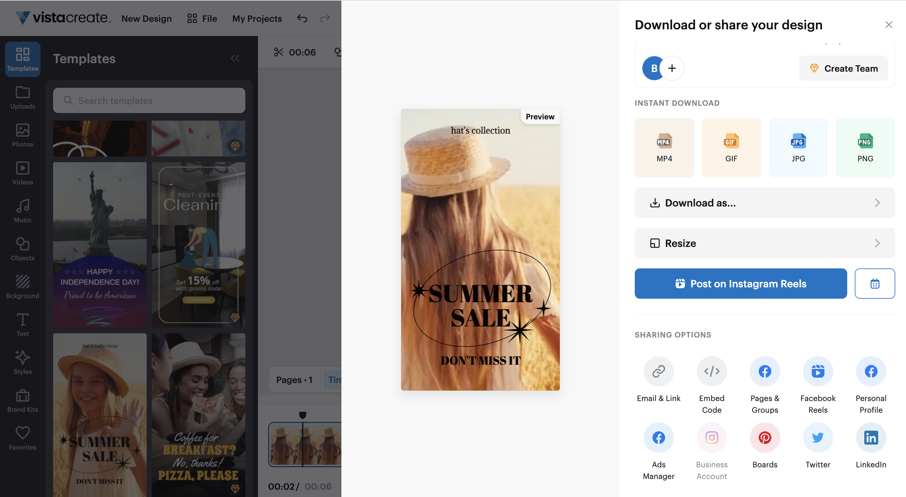Click the undo arrow icon
This screenshot has height=497, width=906.
click(x=302, y=18)
